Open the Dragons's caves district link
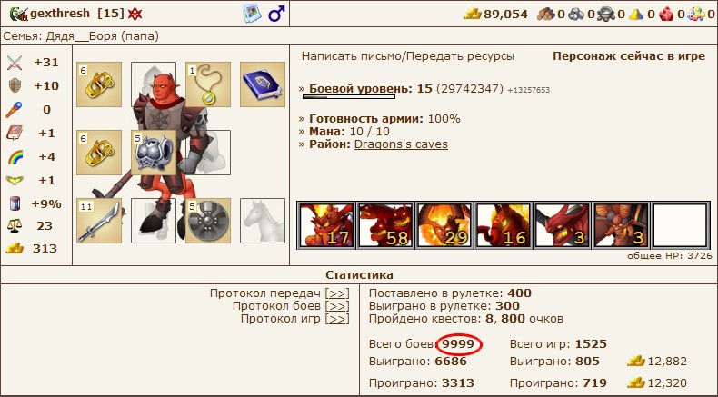Image resolution: width=718 pixels, height=397 pixels. 401,144
